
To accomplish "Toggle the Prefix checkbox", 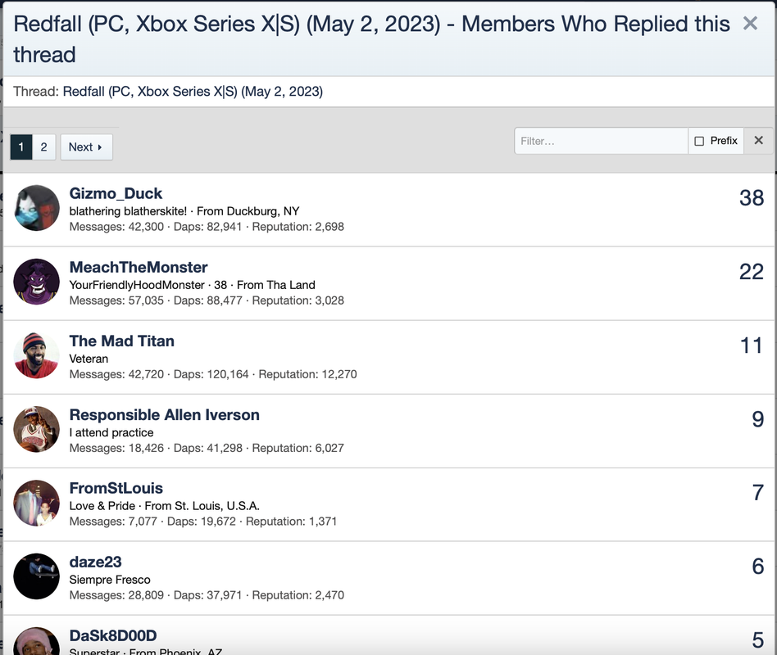I will tap(699, 141).
